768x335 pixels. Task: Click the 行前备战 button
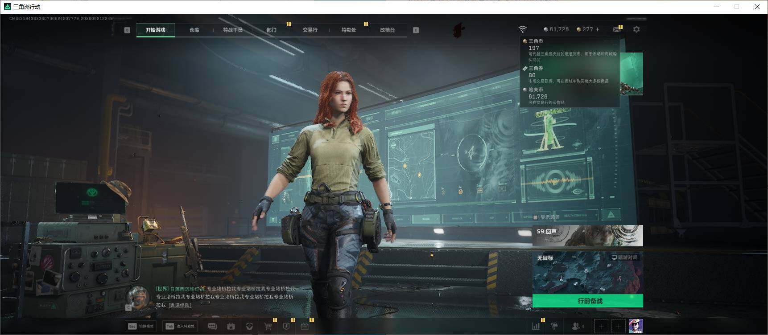[587, 301]
